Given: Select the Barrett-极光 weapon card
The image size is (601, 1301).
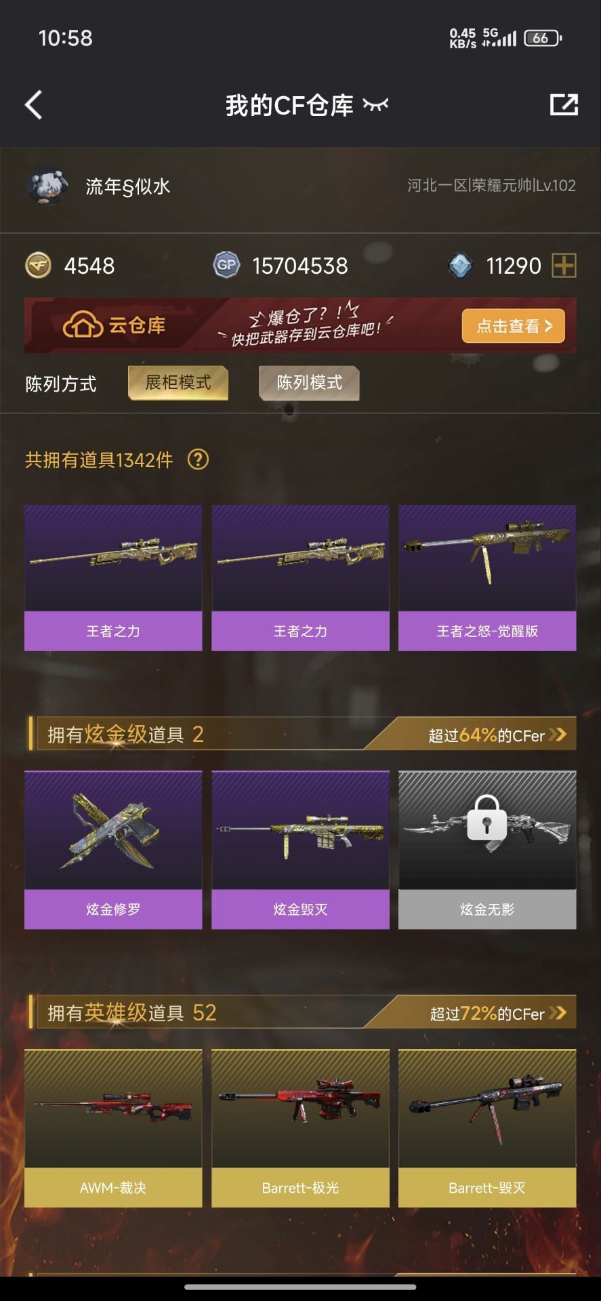Looking at the screenshot, I should (300, 1128).
